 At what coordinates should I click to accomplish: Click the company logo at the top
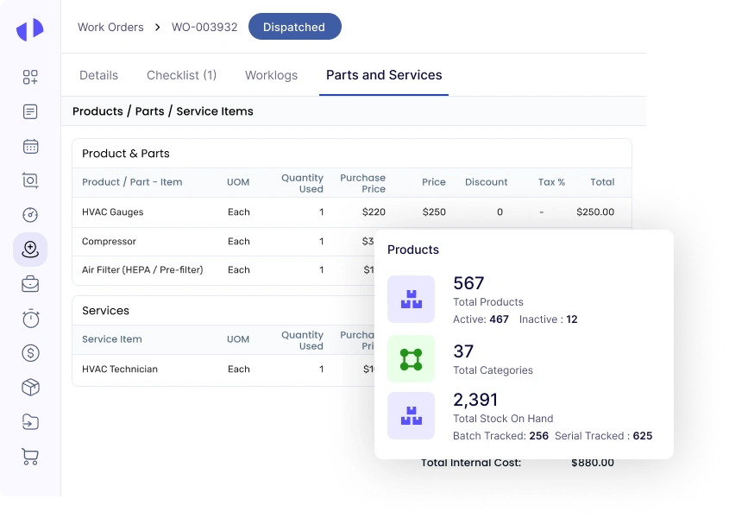pos(29,28)
